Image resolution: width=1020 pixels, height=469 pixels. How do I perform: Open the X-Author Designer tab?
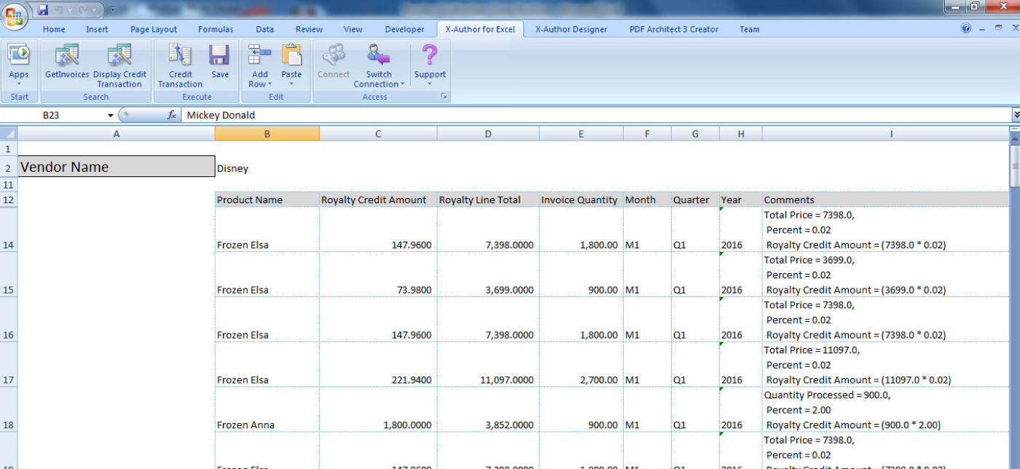point(571,29)
